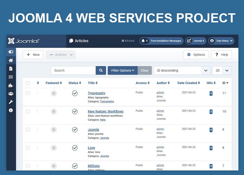This screenshot has height=175, width=244.
Task: Open the Love article title link
Action: tap(91, 148)
